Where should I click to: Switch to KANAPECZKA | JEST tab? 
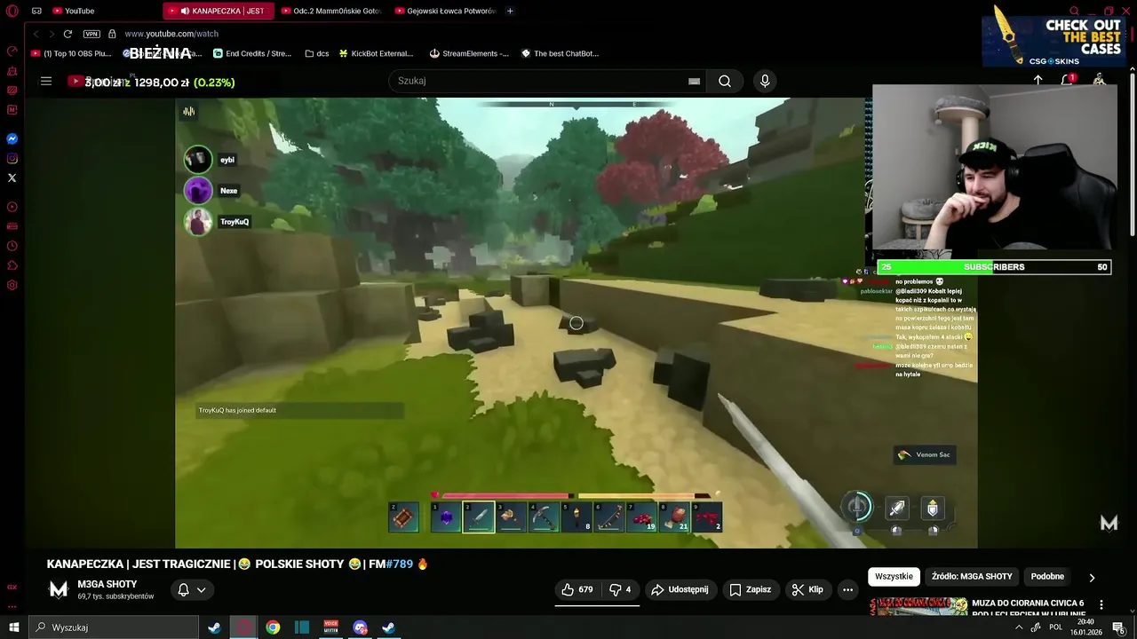pyautogui.click(x=218, y=11)
